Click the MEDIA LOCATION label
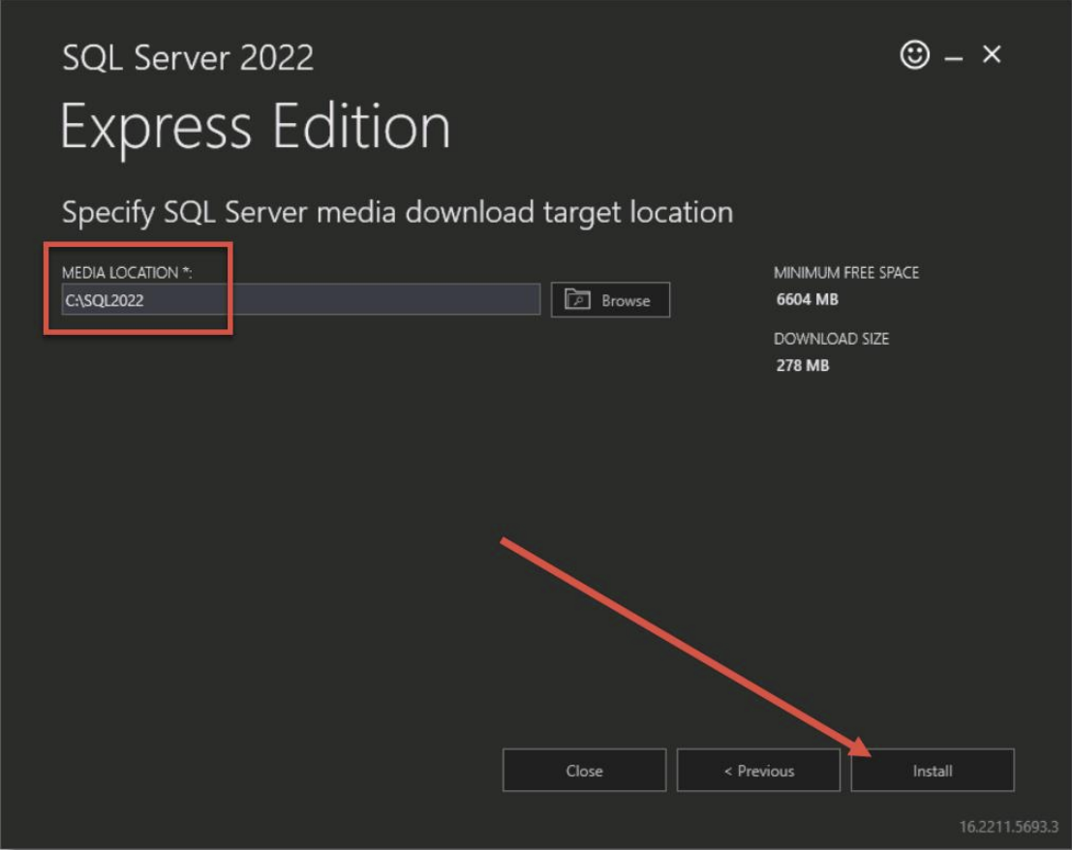The height and width of the screenshot is (850, 1072). pos(127,273)
